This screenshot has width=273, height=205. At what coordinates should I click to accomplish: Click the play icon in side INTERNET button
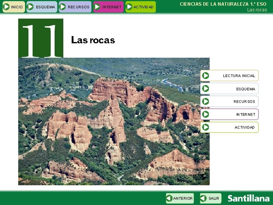point(206,114)
